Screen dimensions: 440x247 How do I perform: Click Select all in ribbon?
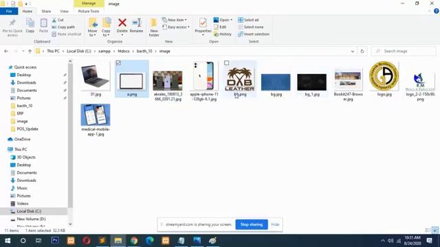[248, 20]
